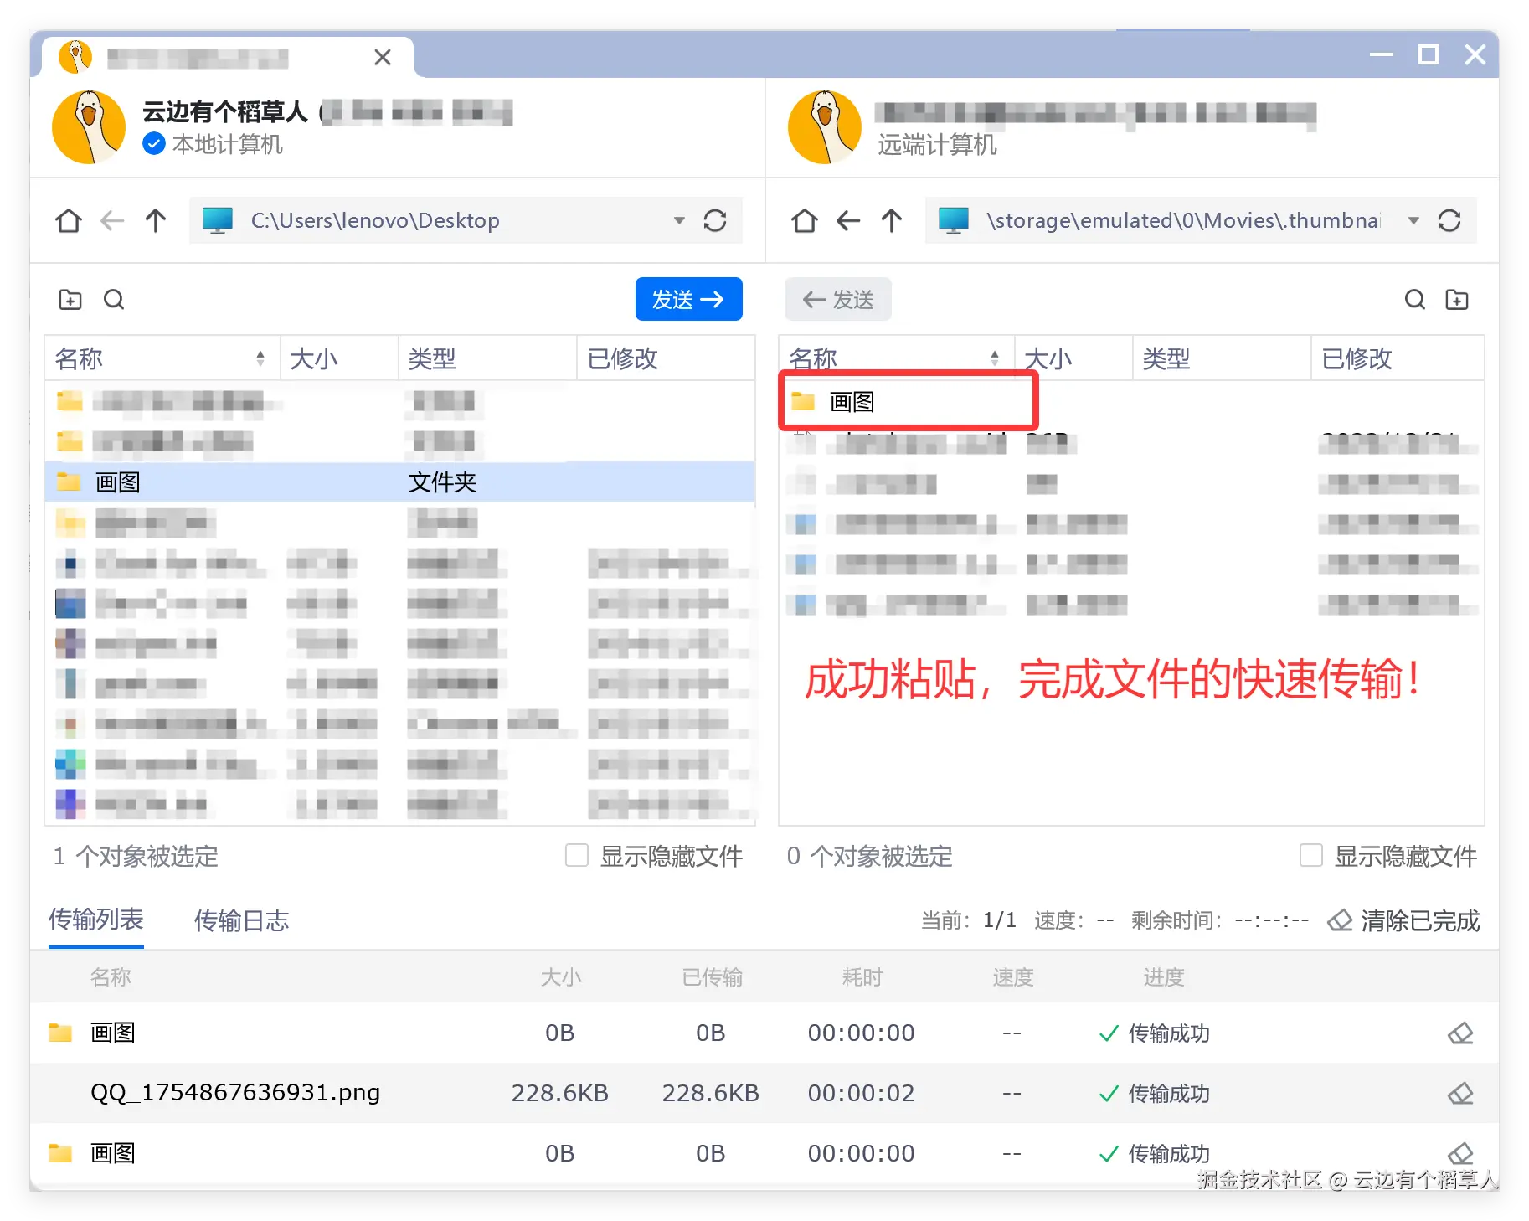The image size is (1529, 1221).
Task: Go up one level in local Desktop path
Action: point(156,221)
